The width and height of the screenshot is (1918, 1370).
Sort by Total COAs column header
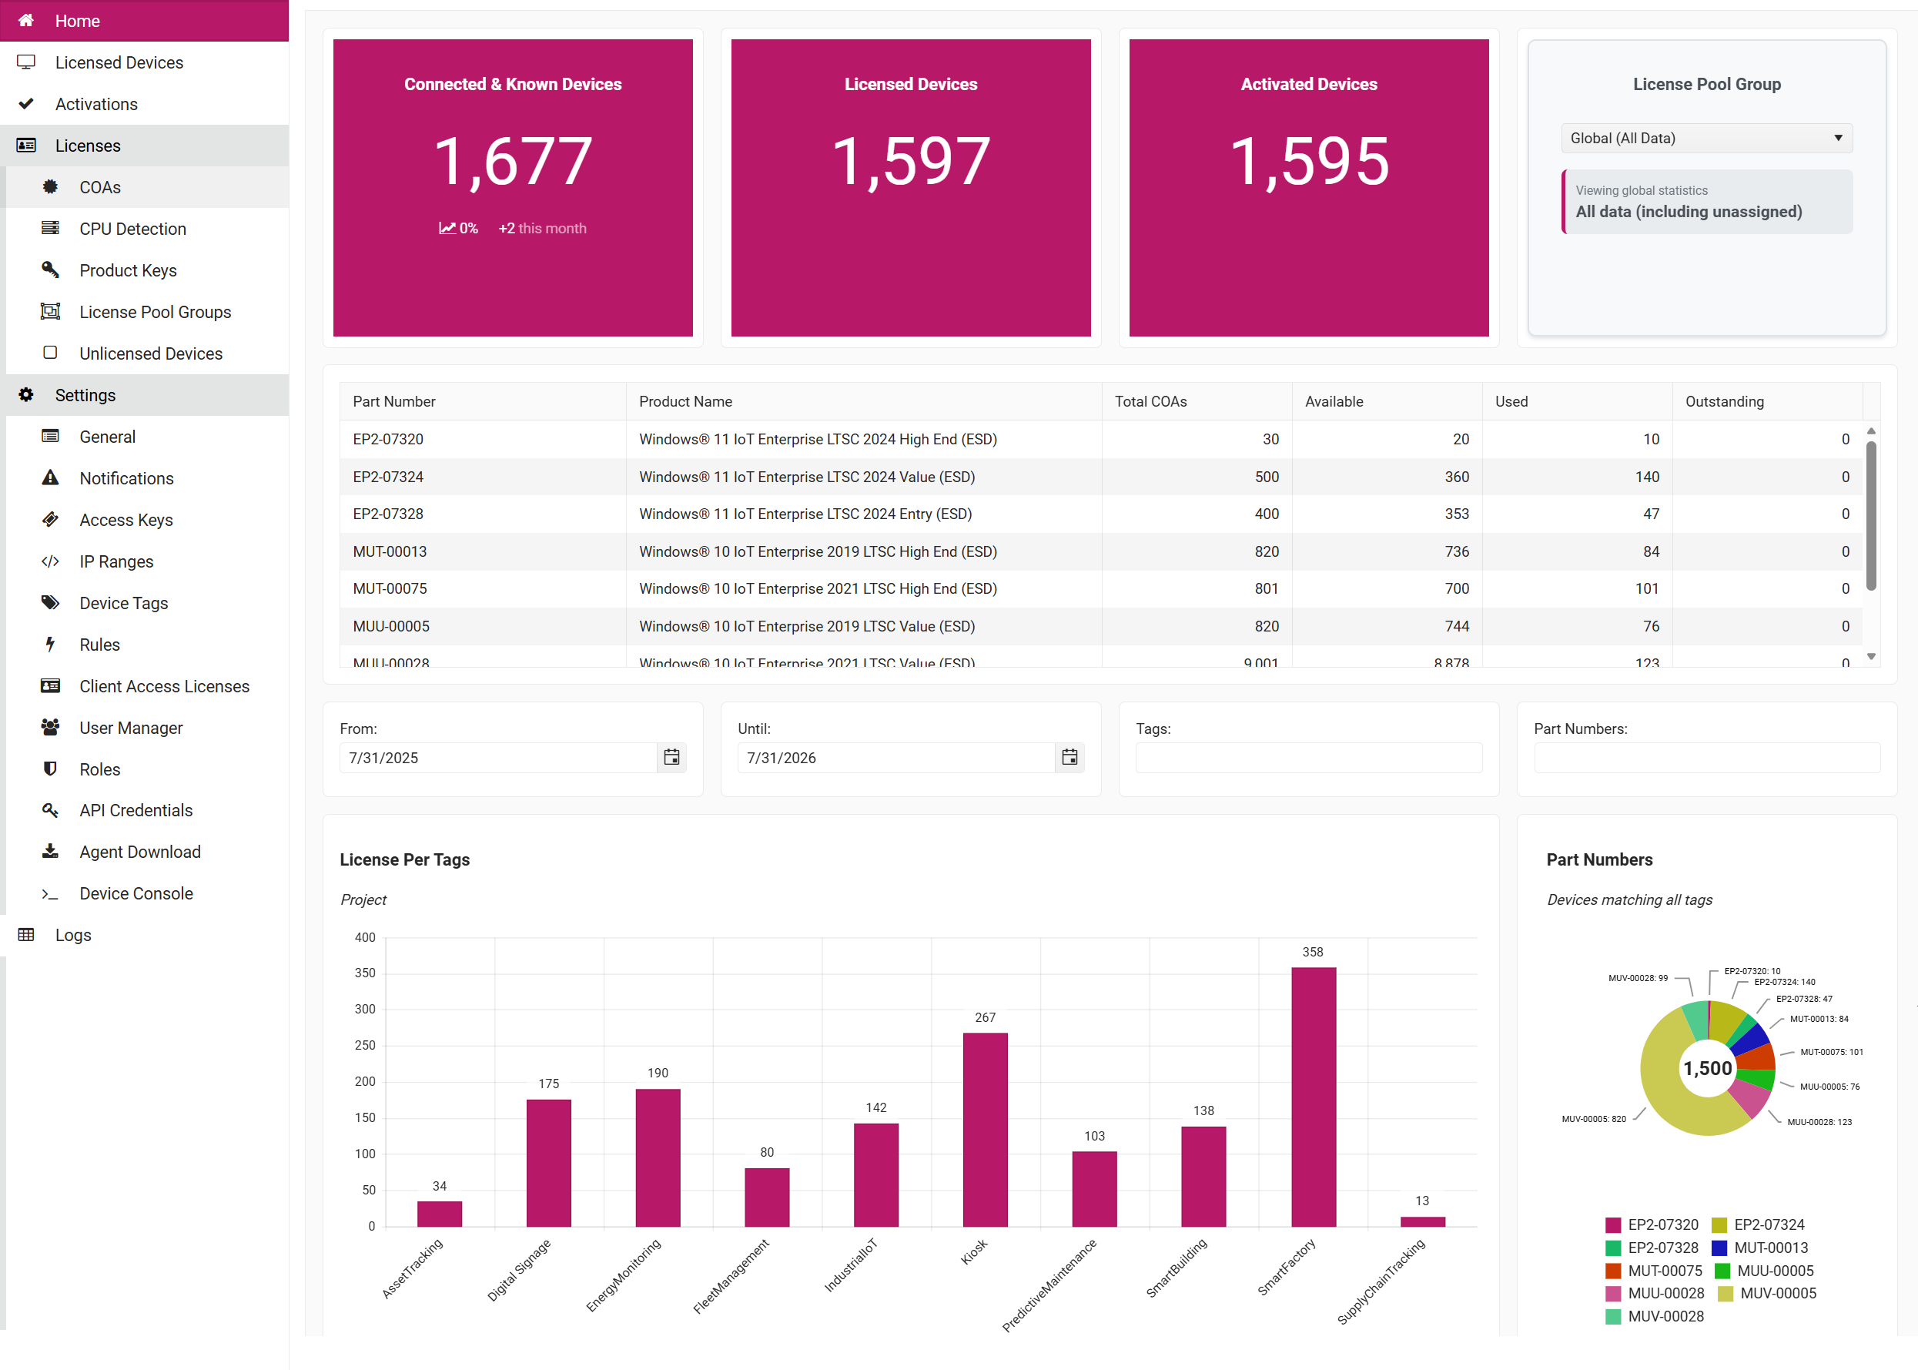point(1197,401)
